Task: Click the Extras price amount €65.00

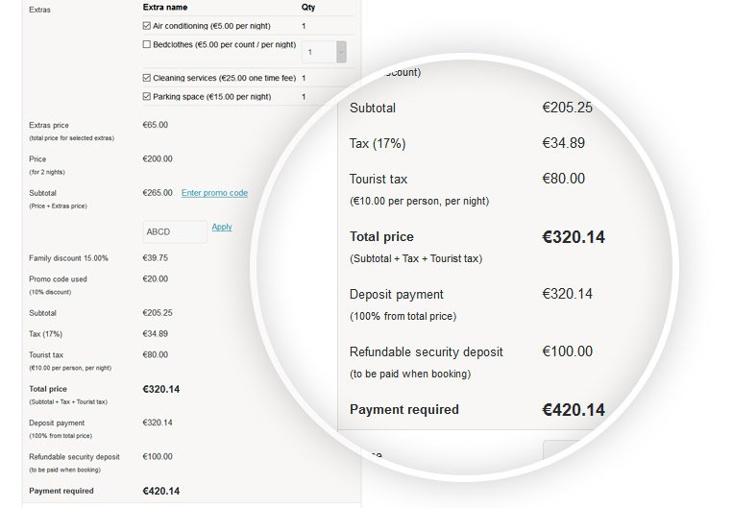Action: [x=156, y=125]
